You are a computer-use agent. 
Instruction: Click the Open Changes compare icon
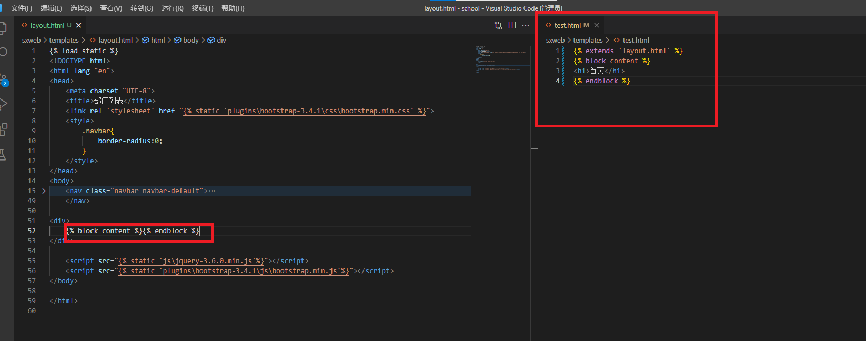pyautogui.click(x=498, y=25)
